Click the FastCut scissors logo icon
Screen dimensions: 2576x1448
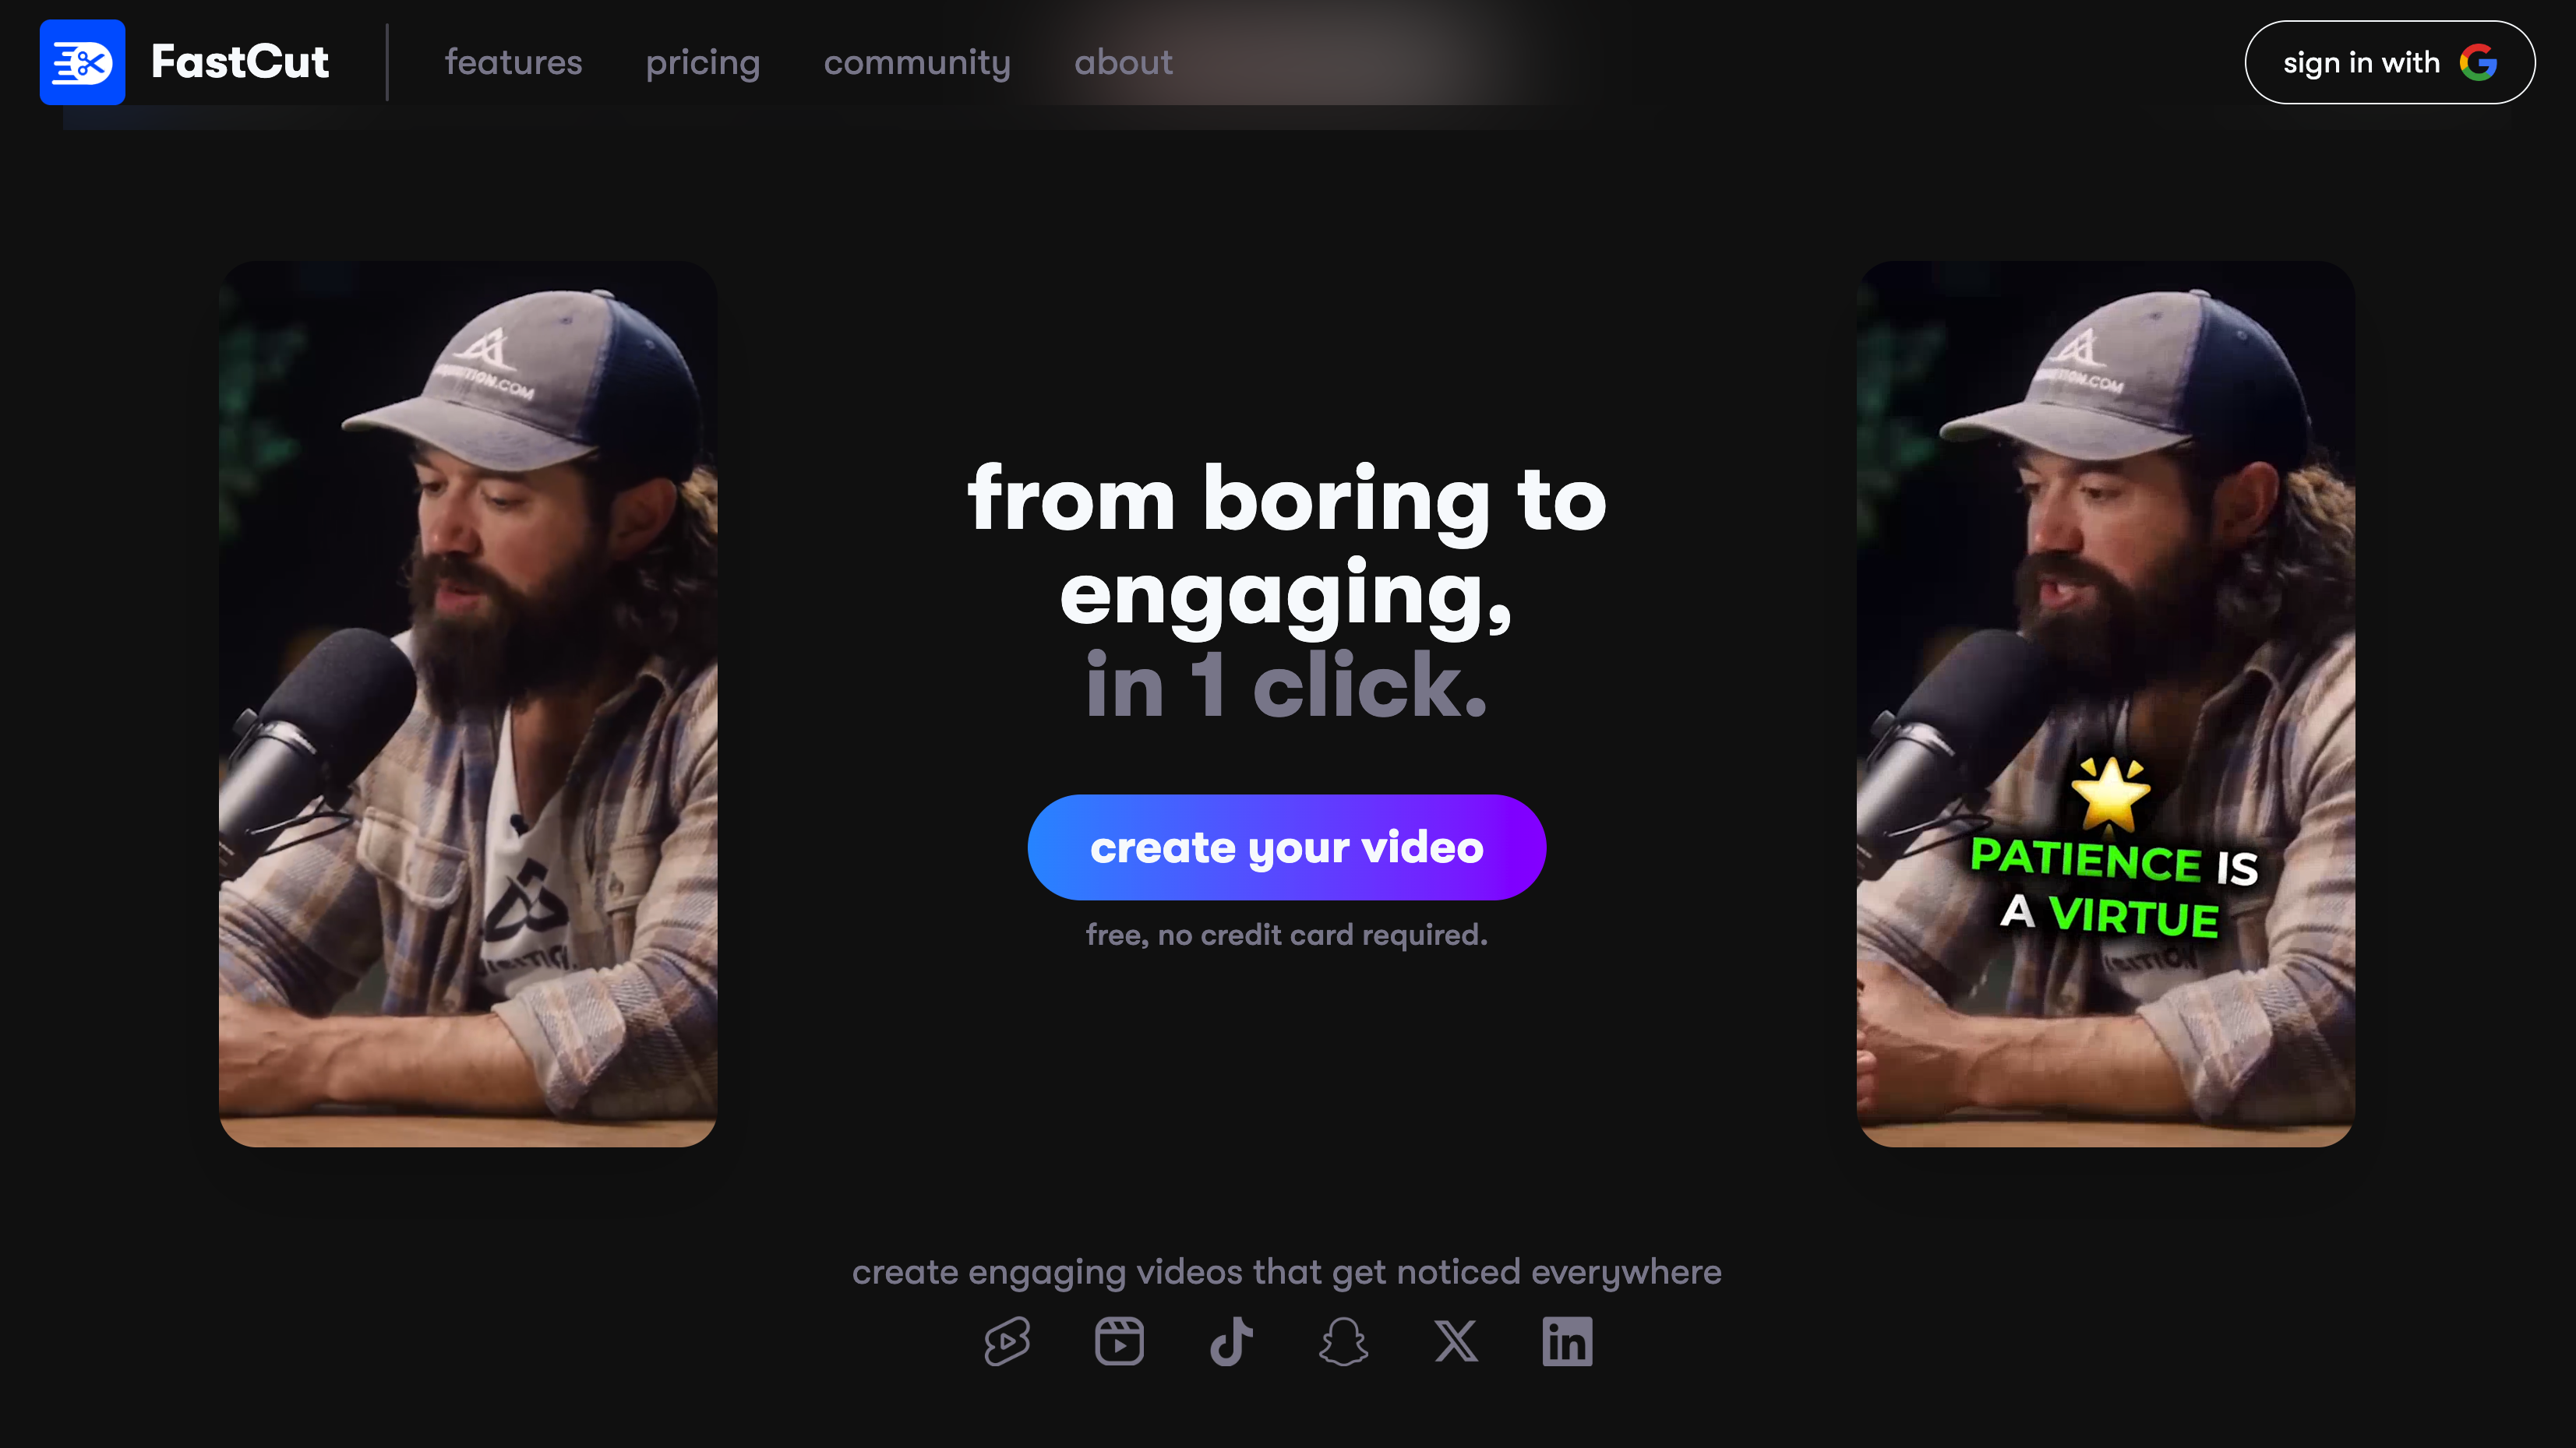82,62
